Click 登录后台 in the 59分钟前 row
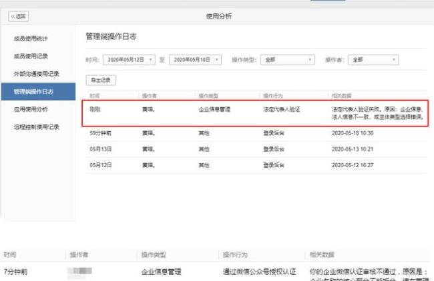The image size is (434, 281). 274,133
